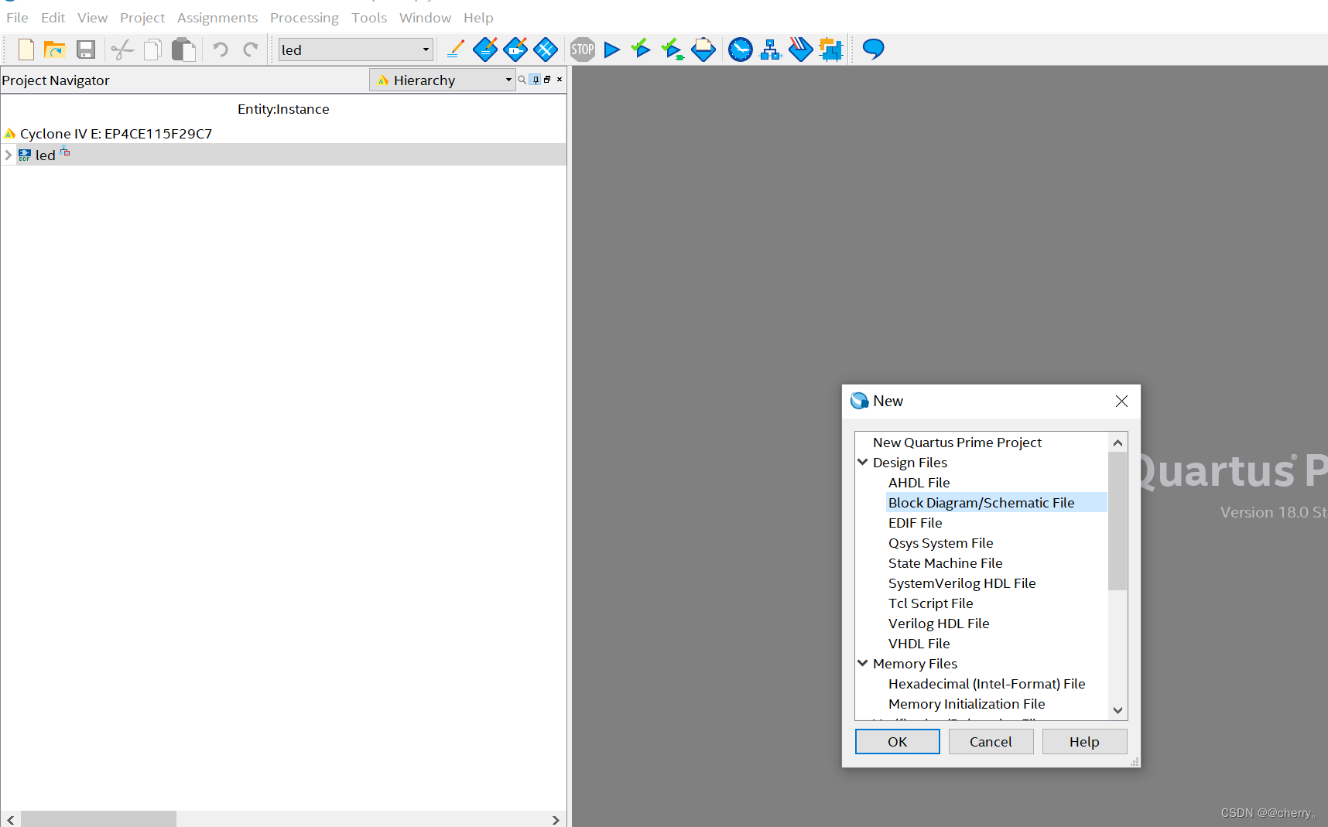Open the Settings diamond icon
1328x827 pixels.
pos(485,50)
